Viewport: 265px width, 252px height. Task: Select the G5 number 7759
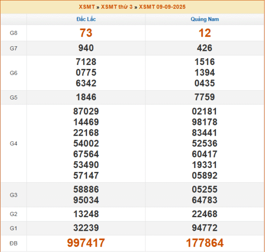coord(204,97)
